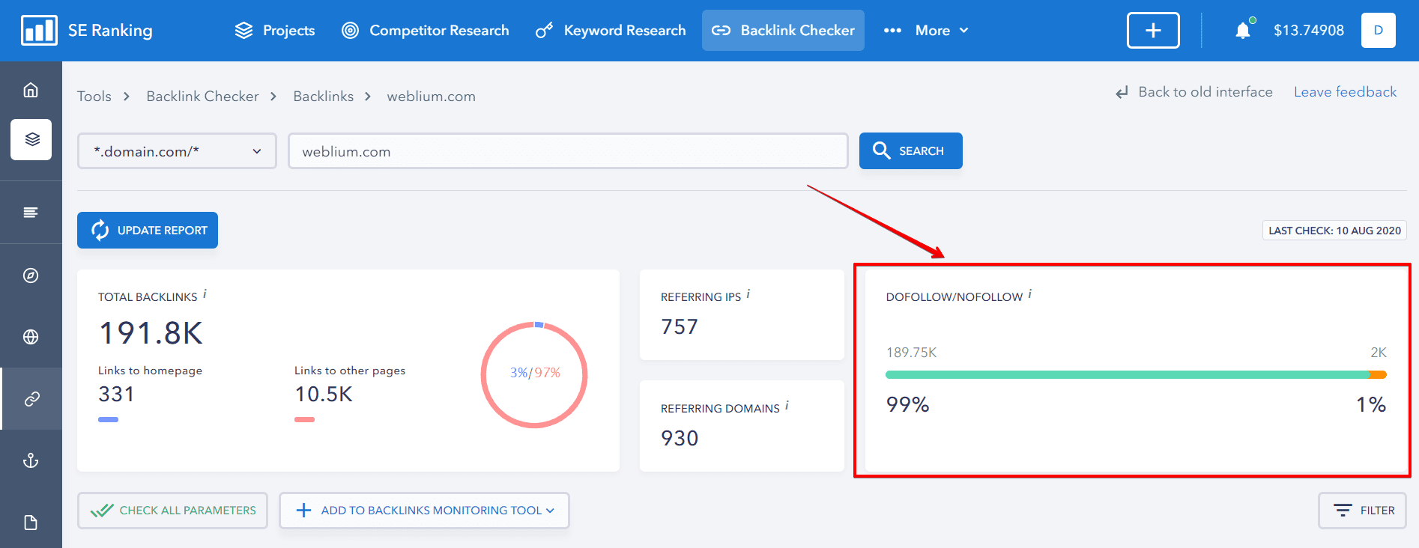Click the green dofollow progress bar
1419x548 pixels.
1128,374
